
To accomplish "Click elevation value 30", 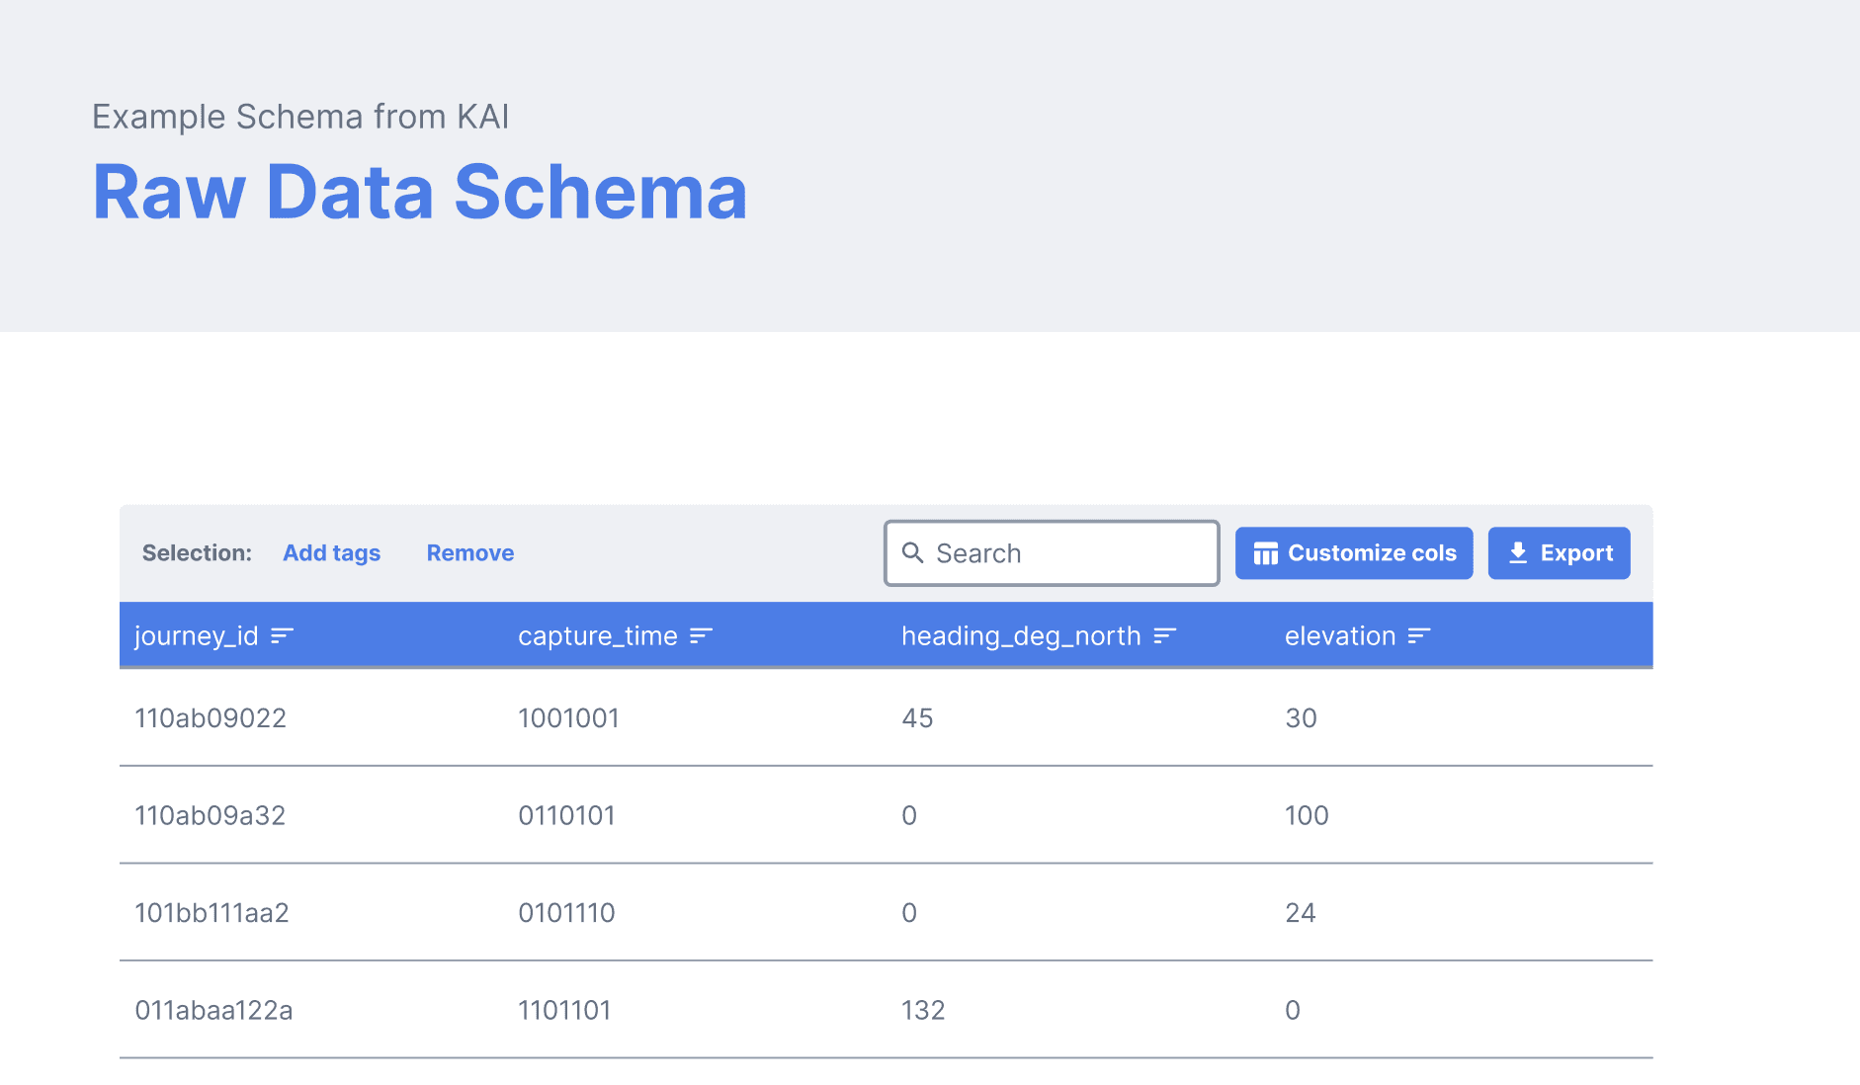I will coord(1302,718).
